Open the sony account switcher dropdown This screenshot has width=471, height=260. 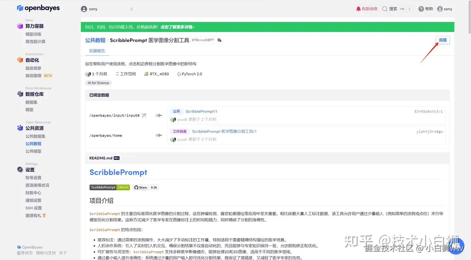tap(107, 9)
